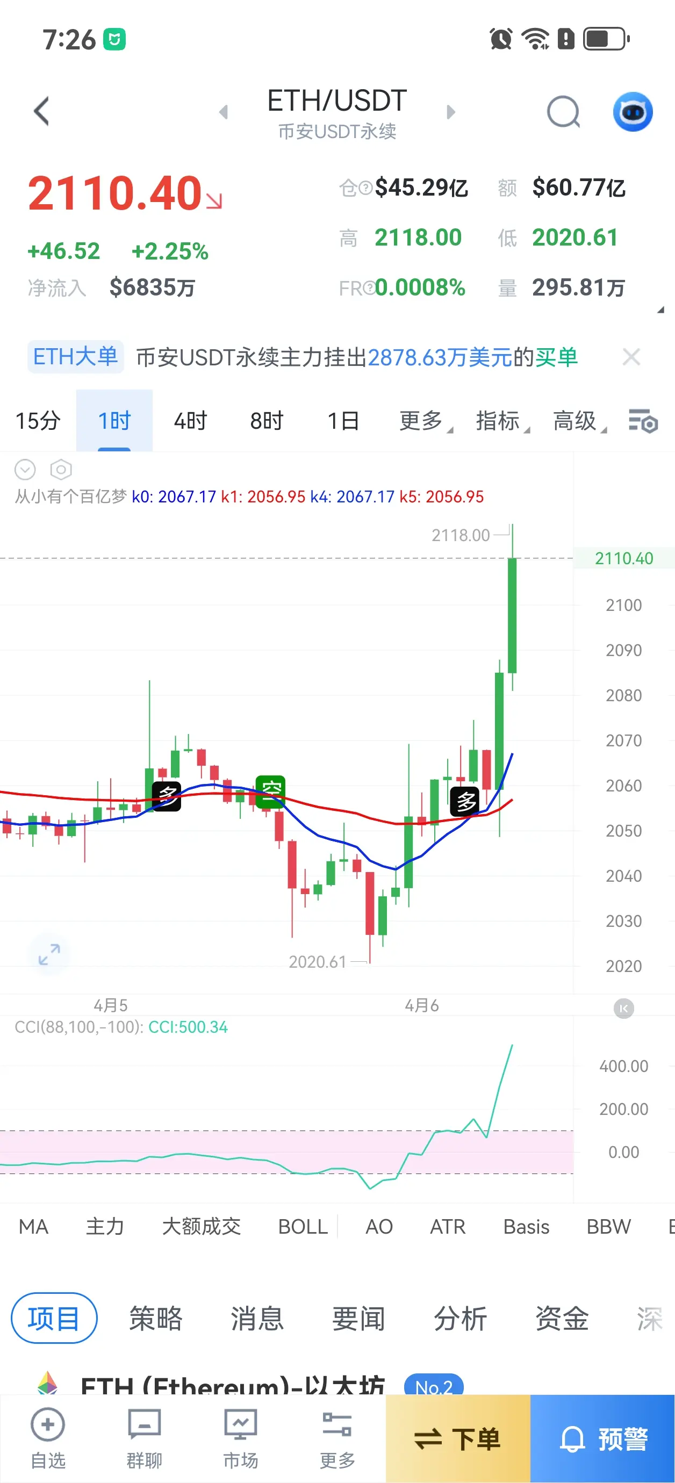Tap funding rate FR help icon

click(370, 288)
